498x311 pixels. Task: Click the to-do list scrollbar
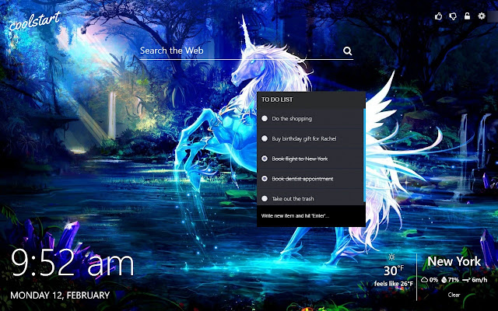[364, 155]
